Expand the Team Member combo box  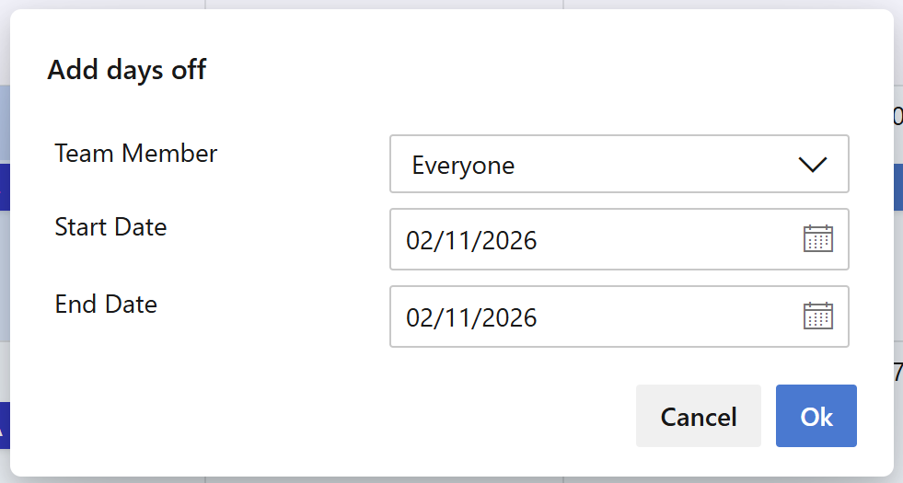point(619,165)
